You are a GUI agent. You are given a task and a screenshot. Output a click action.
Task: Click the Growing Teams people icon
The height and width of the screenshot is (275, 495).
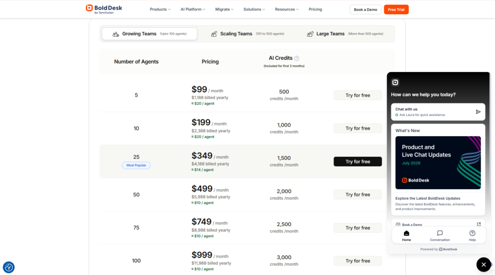point(116,34)
